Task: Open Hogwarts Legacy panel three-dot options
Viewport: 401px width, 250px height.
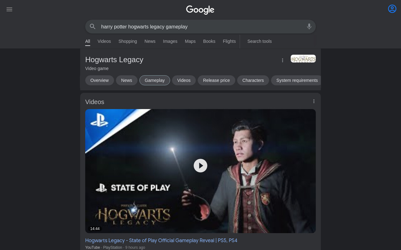Action: click(283, 60)
